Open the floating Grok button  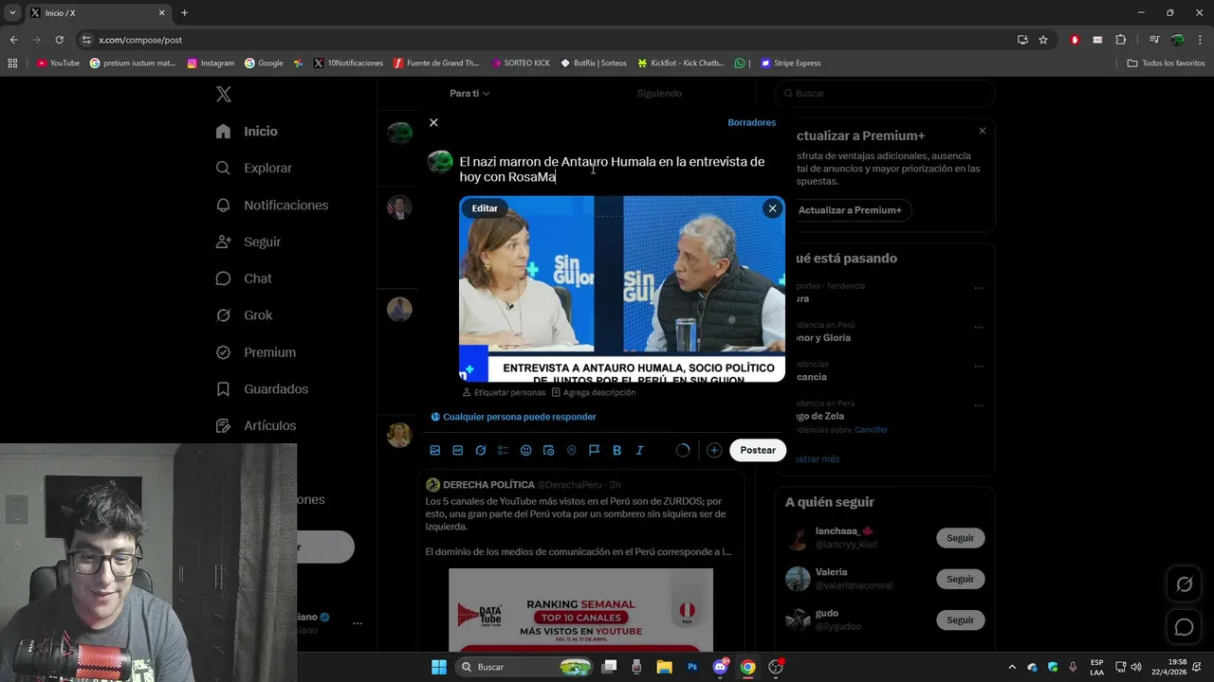click(1184, 584)
